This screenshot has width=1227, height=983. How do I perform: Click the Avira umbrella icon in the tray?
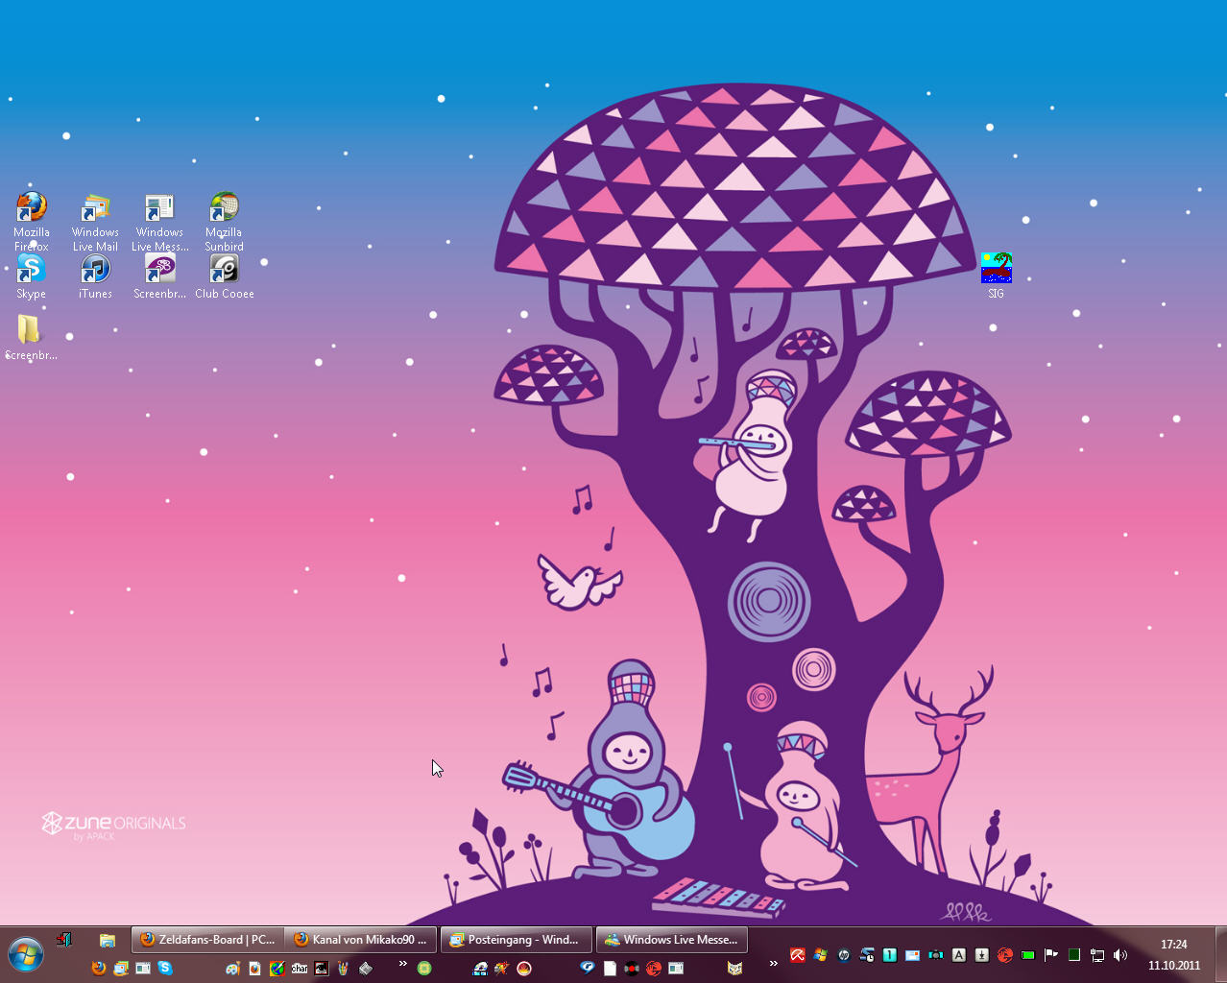[797, 955]
